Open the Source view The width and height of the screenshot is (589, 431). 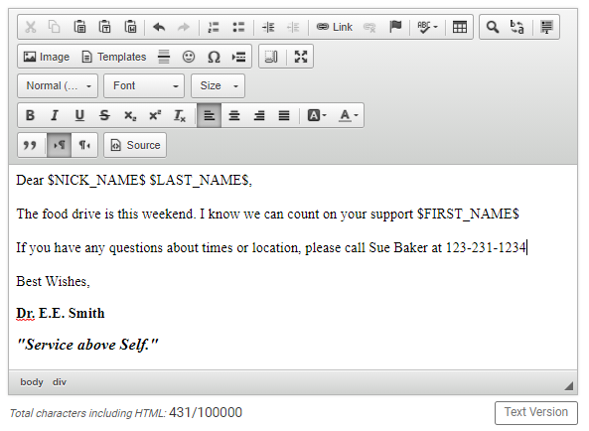(135, 145)
